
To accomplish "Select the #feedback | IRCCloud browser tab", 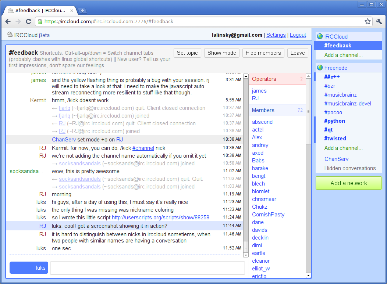I will pos(40,11).
